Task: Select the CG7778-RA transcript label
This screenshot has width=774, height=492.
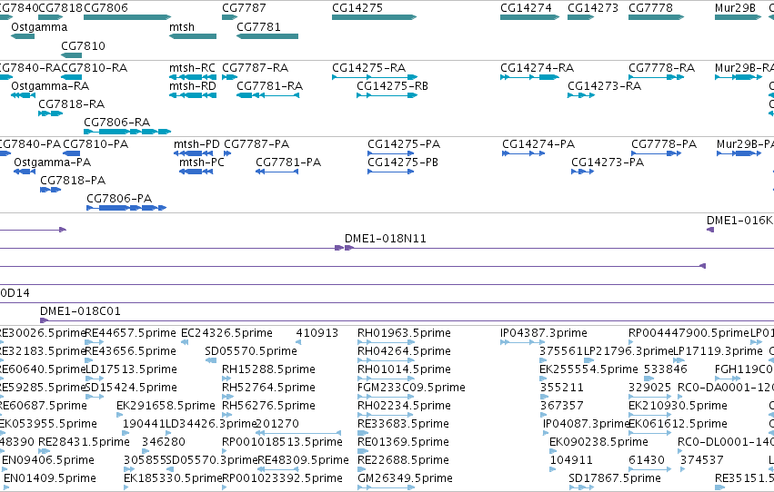Action: (x=661, y=68)
